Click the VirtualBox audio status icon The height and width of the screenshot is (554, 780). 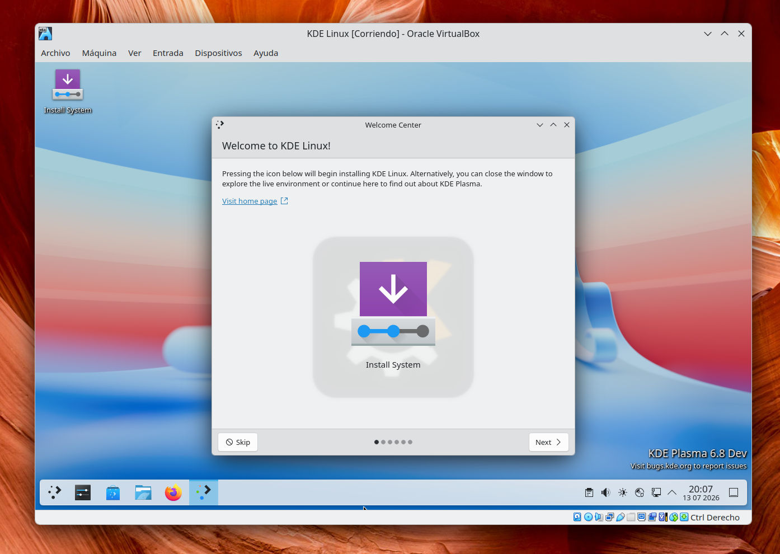(599, 517)
